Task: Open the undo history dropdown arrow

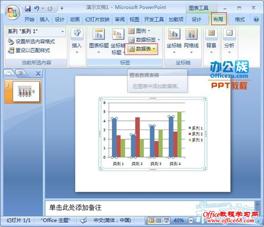Action: point(43,8)
